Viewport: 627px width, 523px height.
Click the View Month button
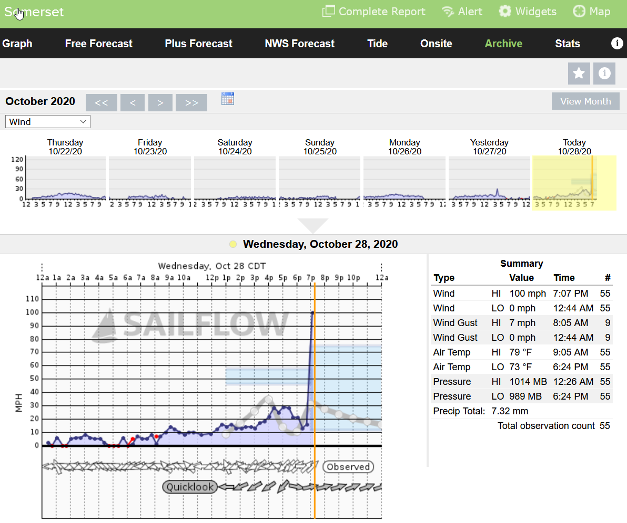(586, 101)
